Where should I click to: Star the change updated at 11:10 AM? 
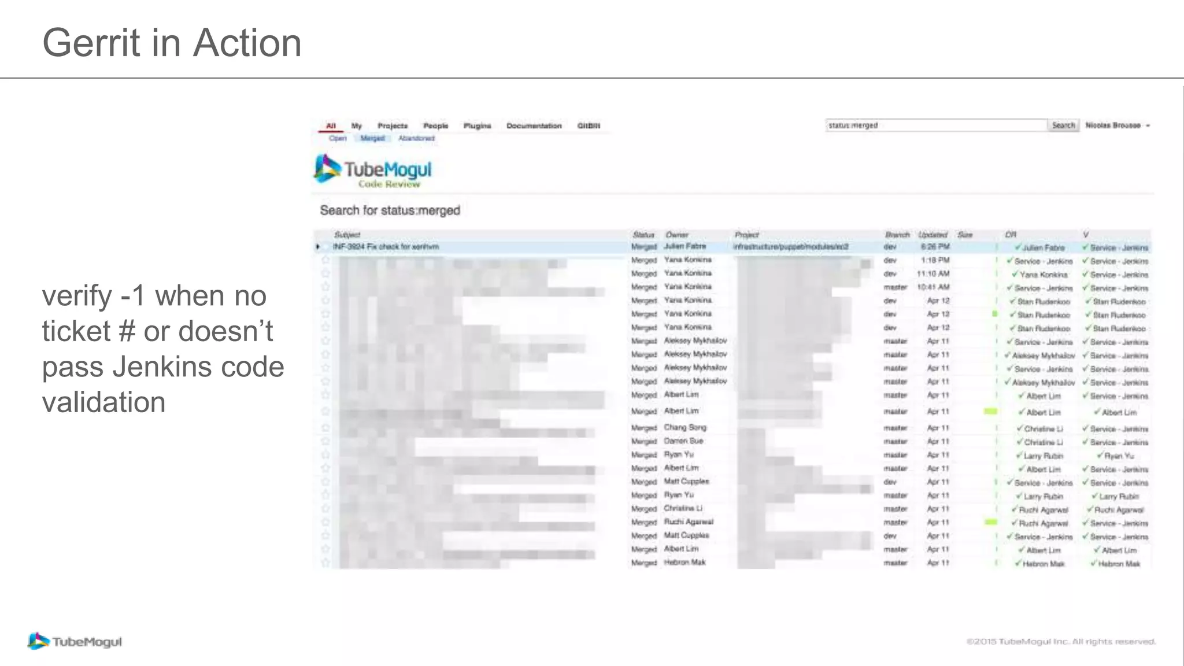[325, 273]
